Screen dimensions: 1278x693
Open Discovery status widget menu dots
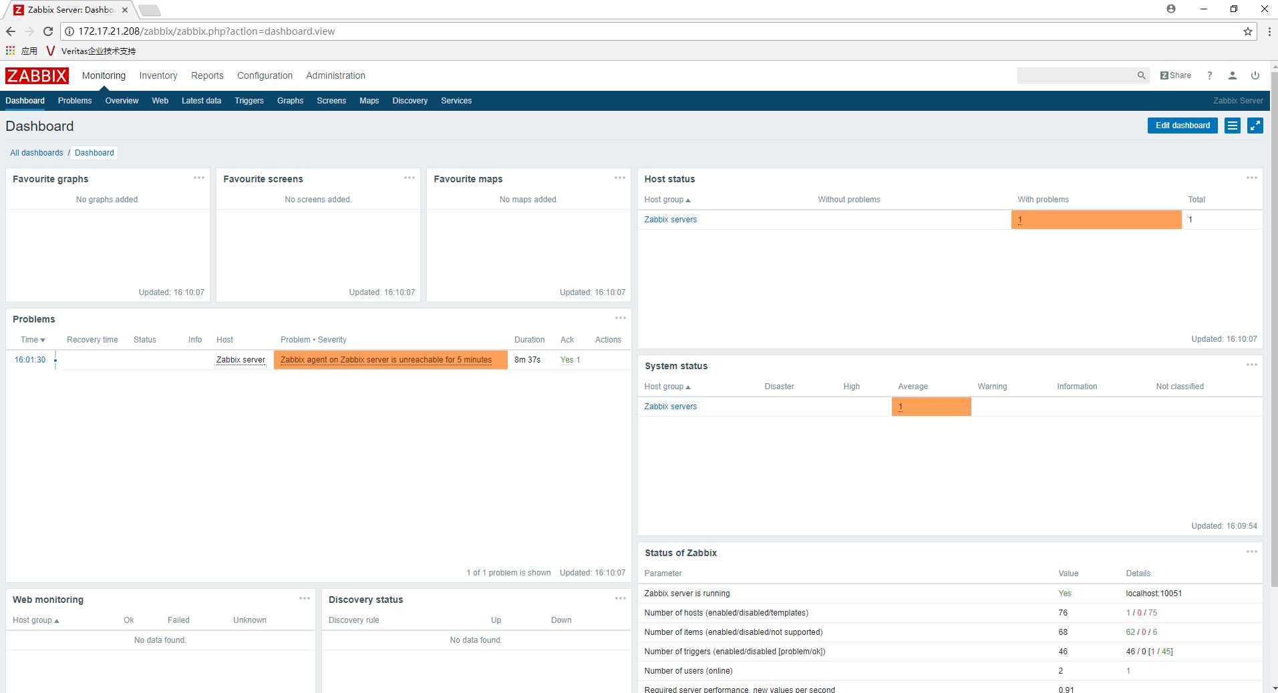(x=621, y=598)
